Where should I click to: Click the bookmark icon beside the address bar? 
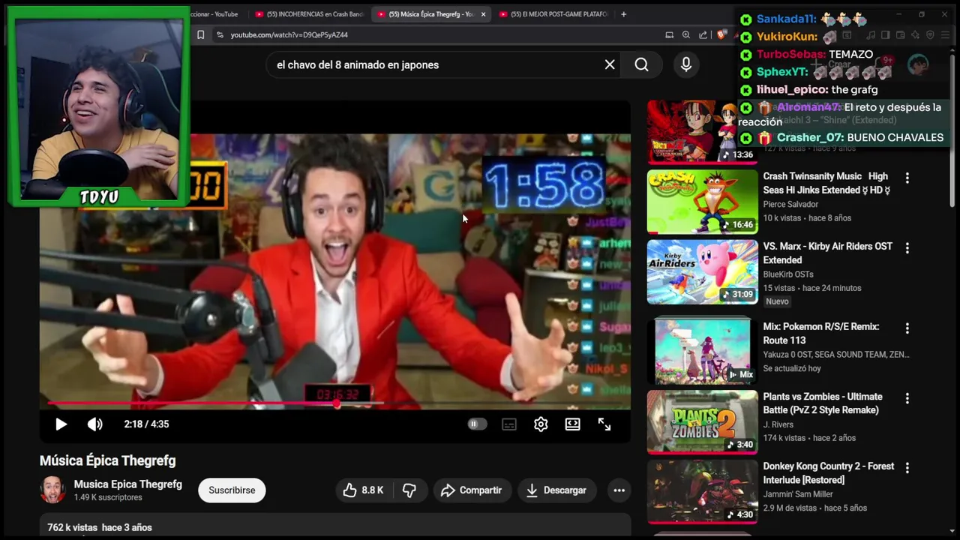200,34
